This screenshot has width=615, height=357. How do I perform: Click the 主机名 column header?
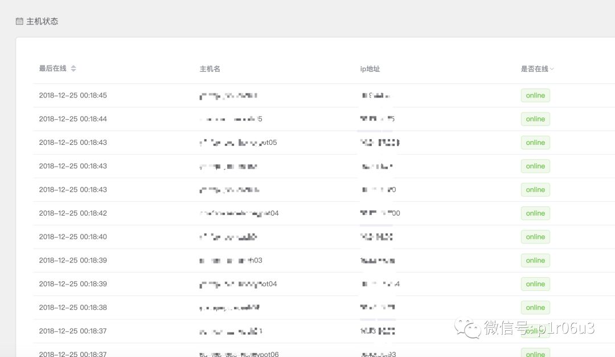coord(210,69)
